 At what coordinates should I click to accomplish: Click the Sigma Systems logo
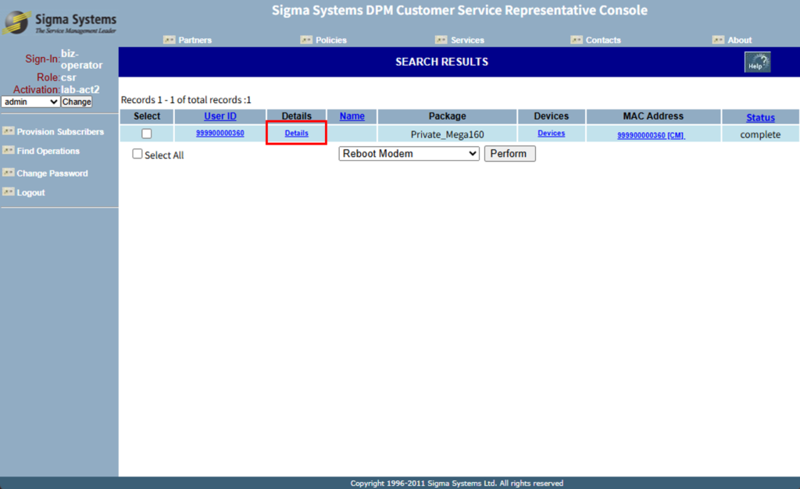coord(59,23)
